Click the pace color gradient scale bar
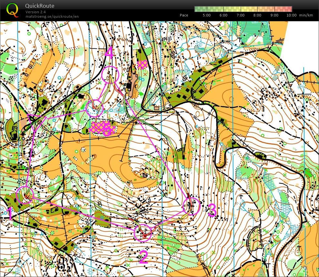319x277 pixels. (x=243, y=9)
